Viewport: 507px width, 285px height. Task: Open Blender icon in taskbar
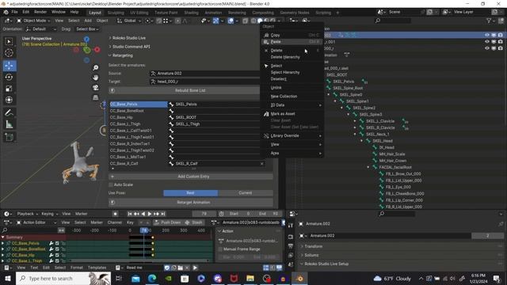299,278
